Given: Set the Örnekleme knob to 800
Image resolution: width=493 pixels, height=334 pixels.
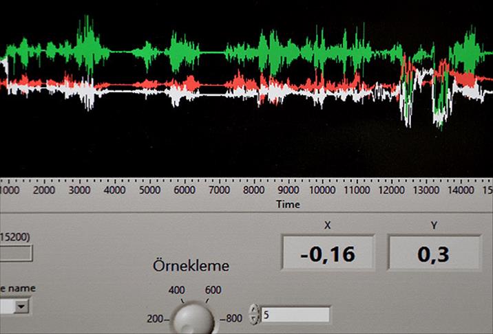Looking at the screenshot, I should (x=230, y=318).
